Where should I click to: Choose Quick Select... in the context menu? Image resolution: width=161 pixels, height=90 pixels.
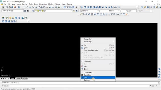[x=98, y=72]
